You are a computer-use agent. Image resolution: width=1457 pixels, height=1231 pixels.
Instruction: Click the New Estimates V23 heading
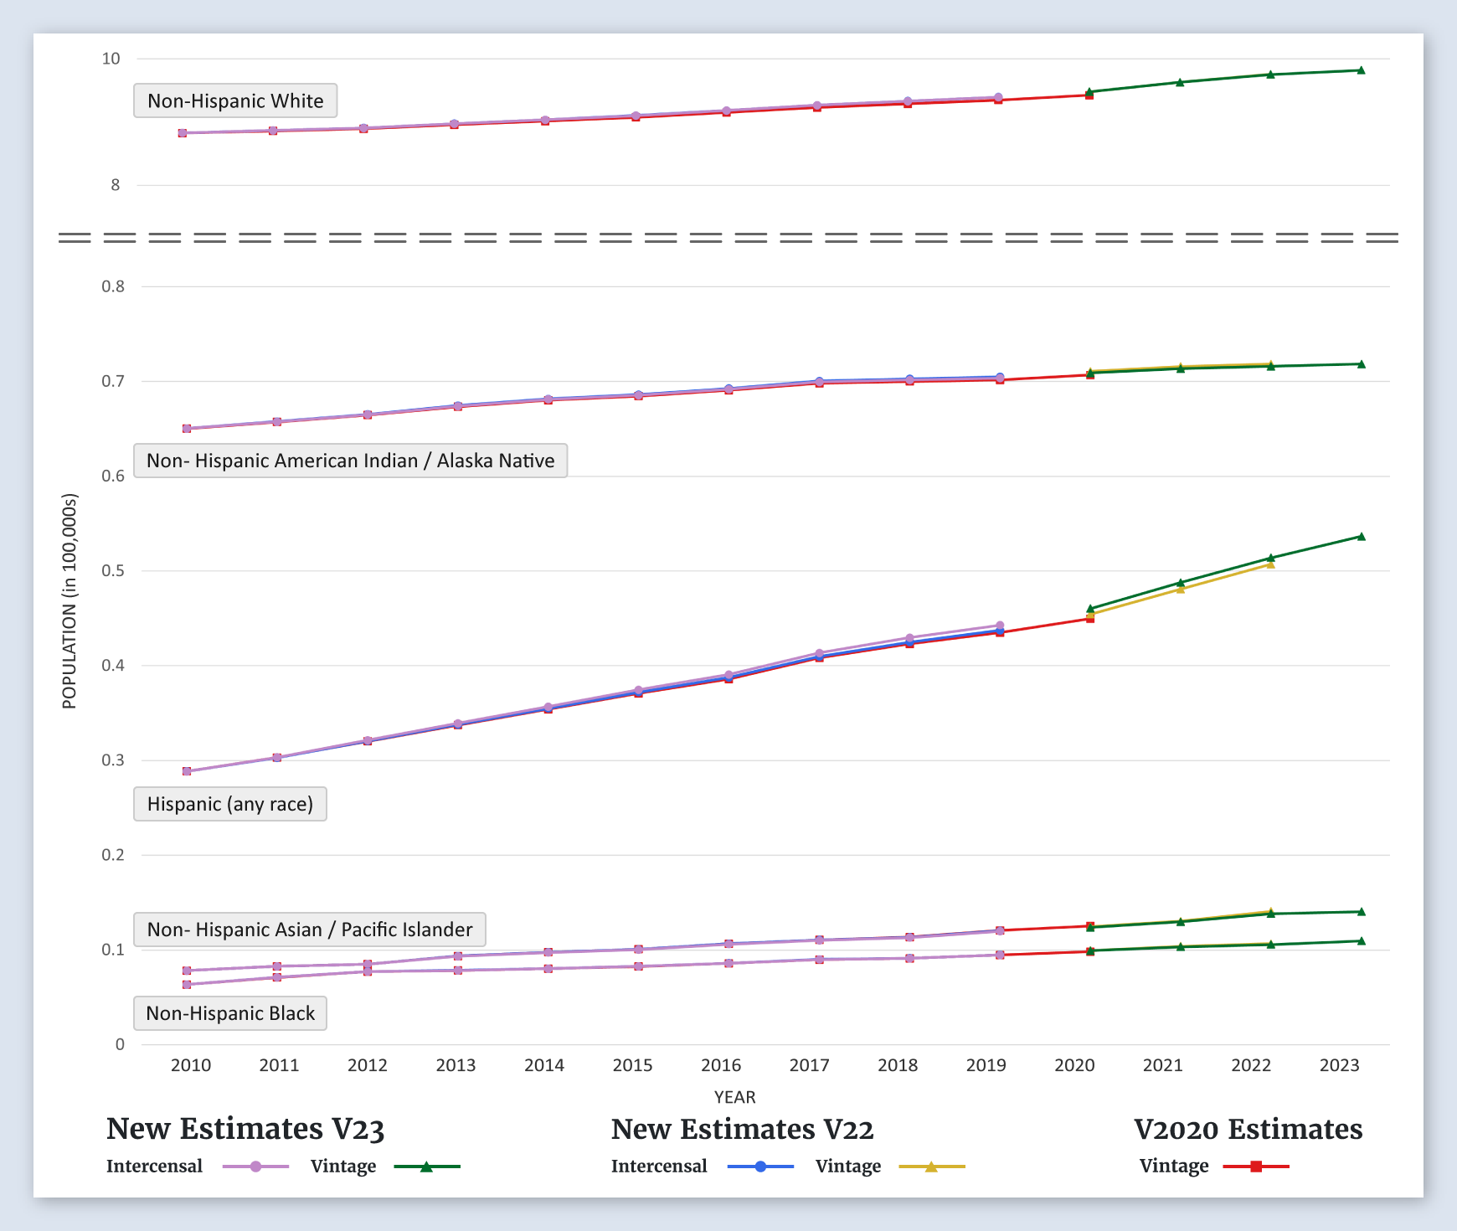[245, 1129]
